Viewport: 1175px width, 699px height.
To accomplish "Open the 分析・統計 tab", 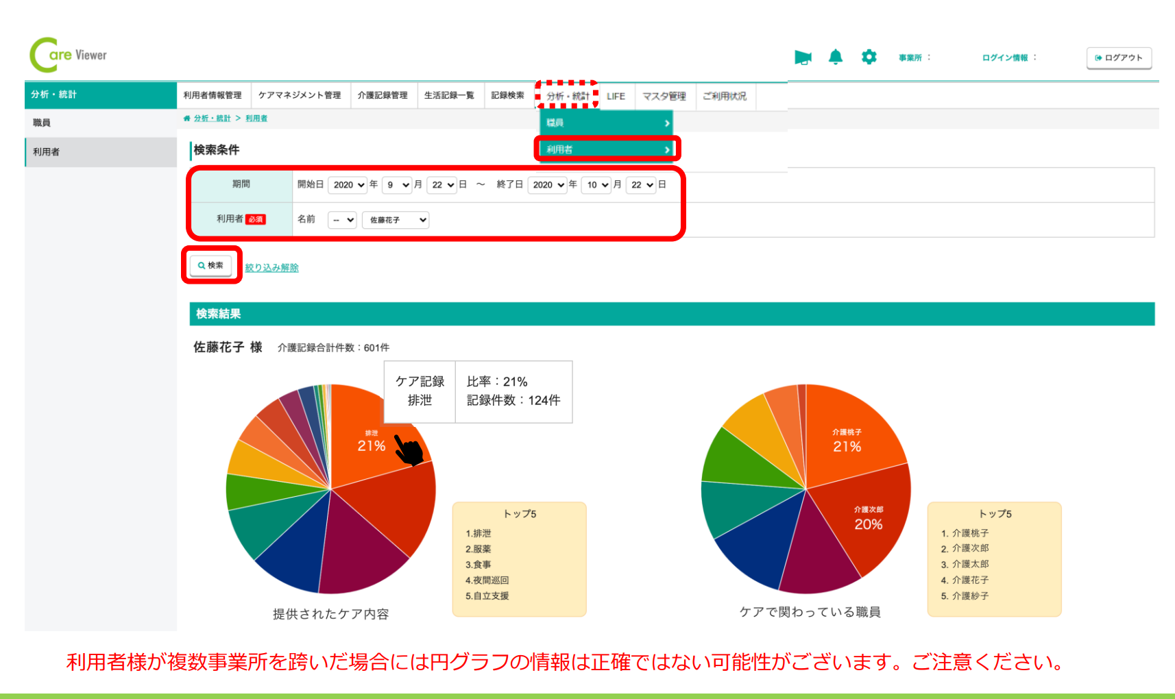I will (567, 96).
